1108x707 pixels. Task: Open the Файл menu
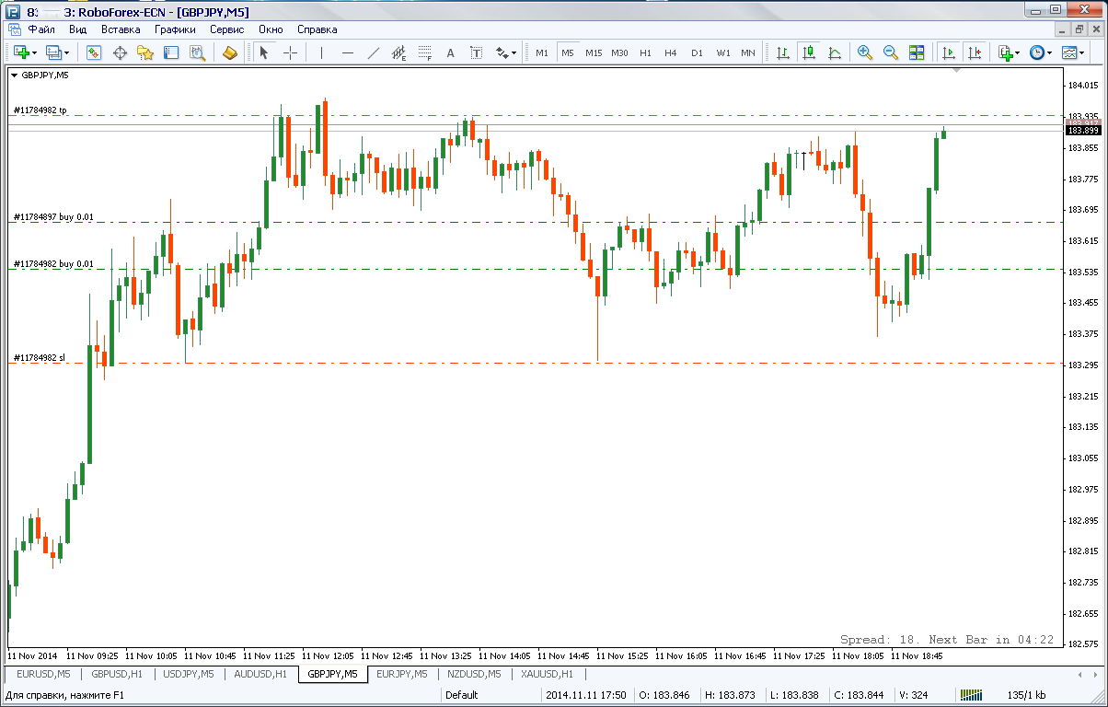[x=40, y=29]
